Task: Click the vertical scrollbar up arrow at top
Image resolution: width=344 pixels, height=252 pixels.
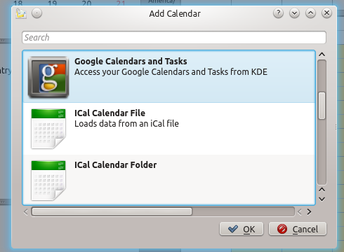Action: tap(322, 55)
